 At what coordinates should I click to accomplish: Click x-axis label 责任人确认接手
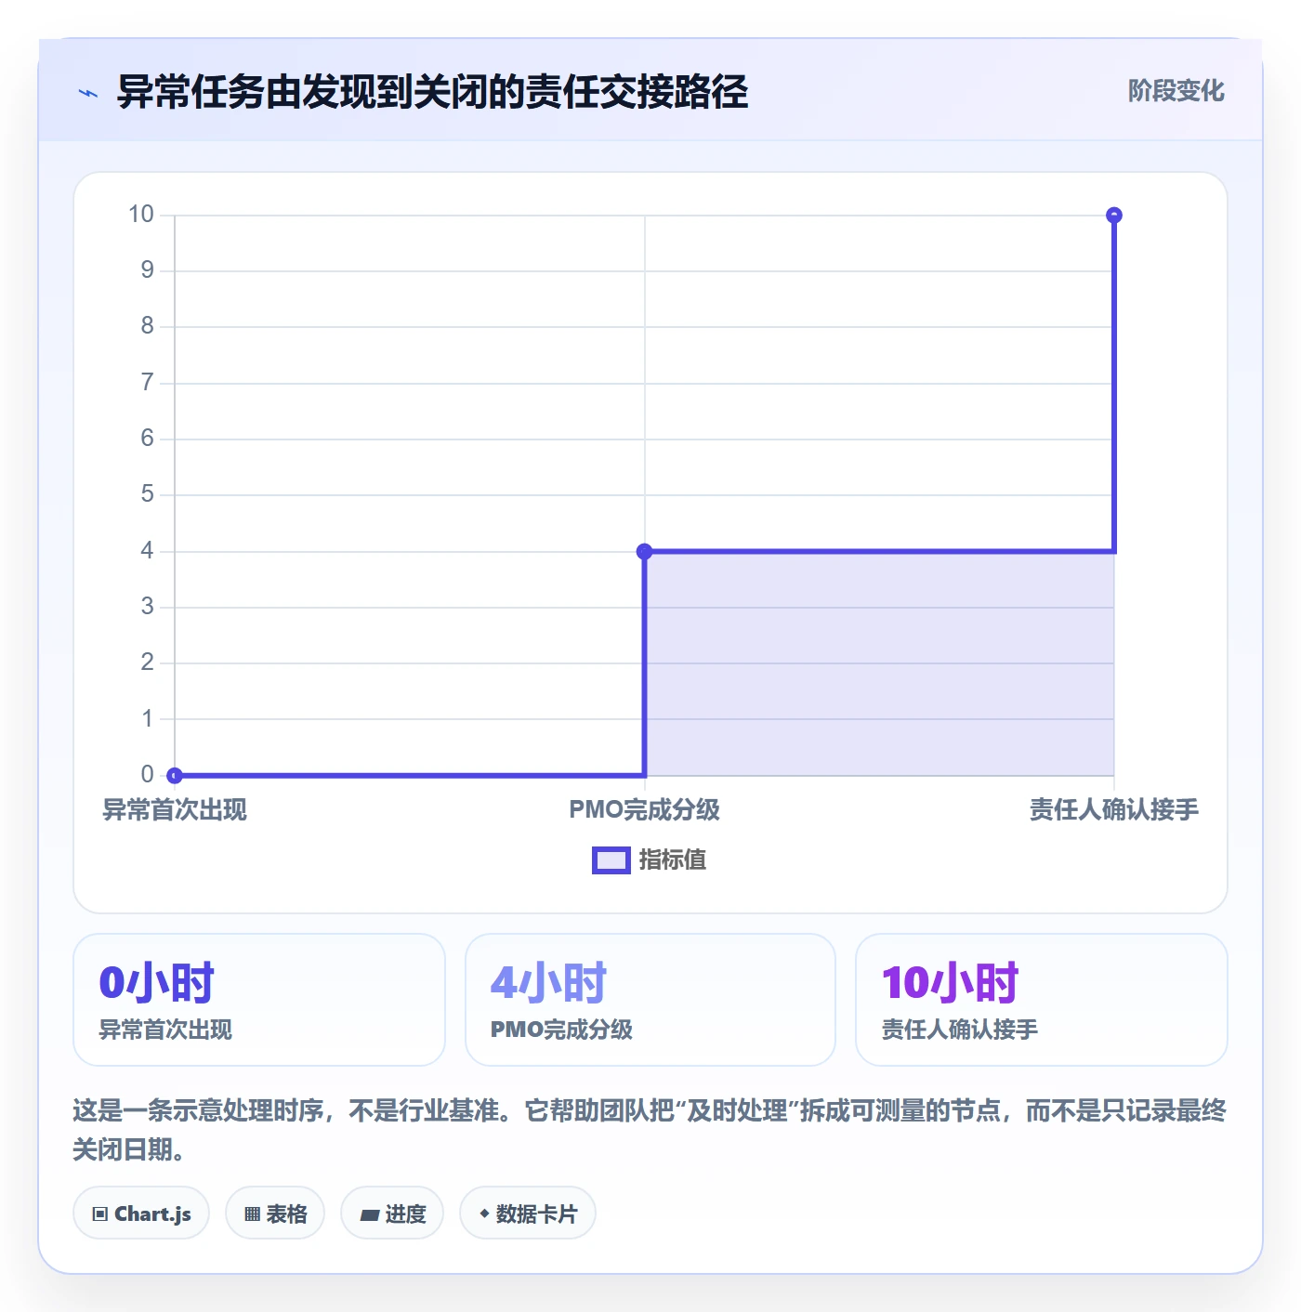click(1113, 810)
